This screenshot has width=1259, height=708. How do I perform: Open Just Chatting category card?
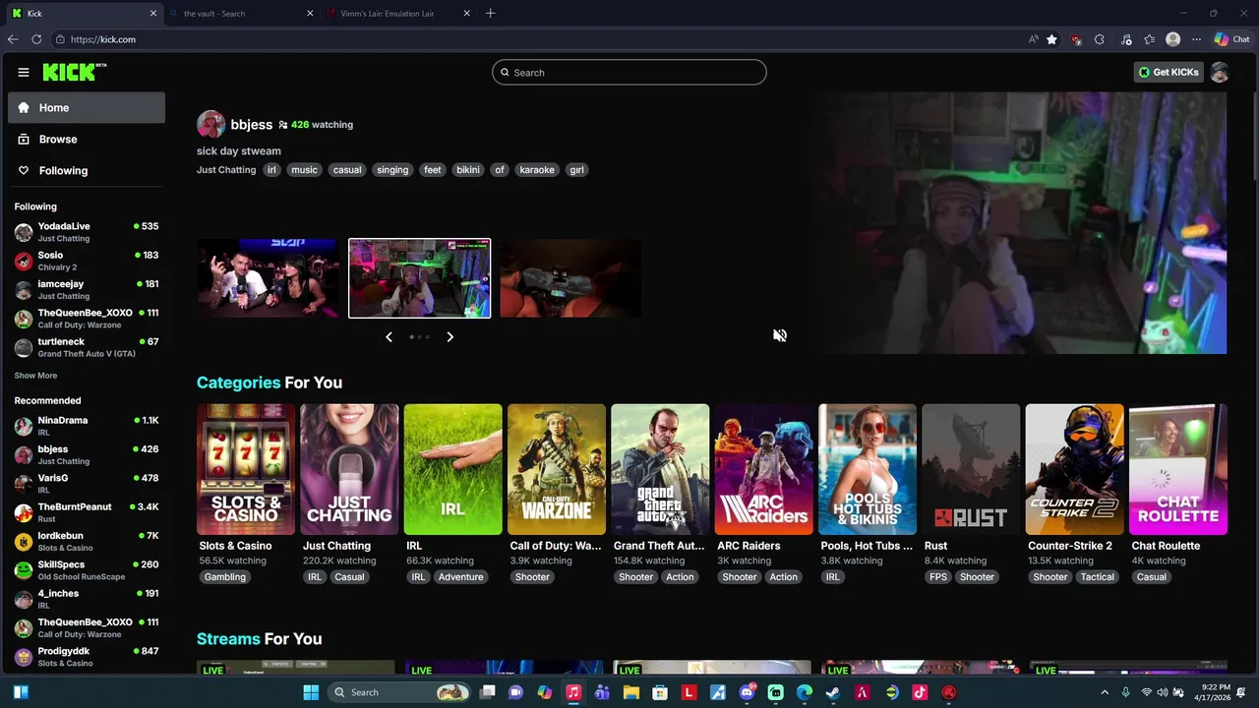(x=349, y=469)
